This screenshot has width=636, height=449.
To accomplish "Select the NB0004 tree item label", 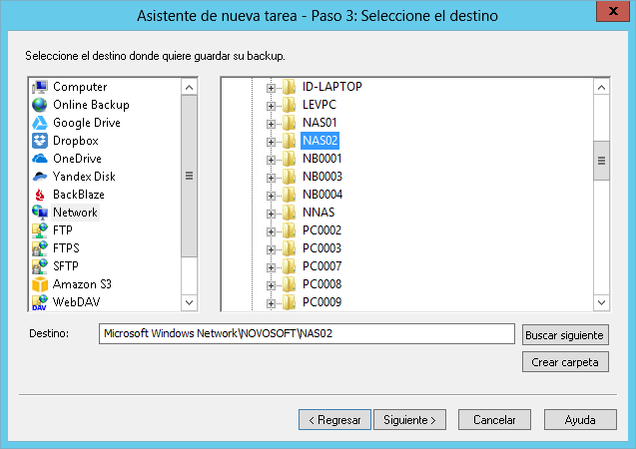I will (322, 195).
